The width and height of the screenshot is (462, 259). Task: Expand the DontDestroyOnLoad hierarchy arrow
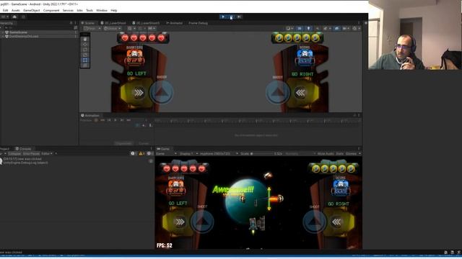(x=3, y=36)
